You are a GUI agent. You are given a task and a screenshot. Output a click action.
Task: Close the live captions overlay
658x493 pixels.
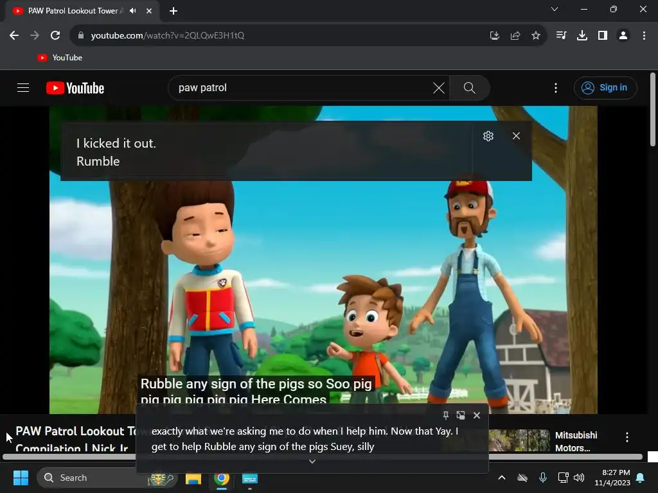[x=516, y=136]
